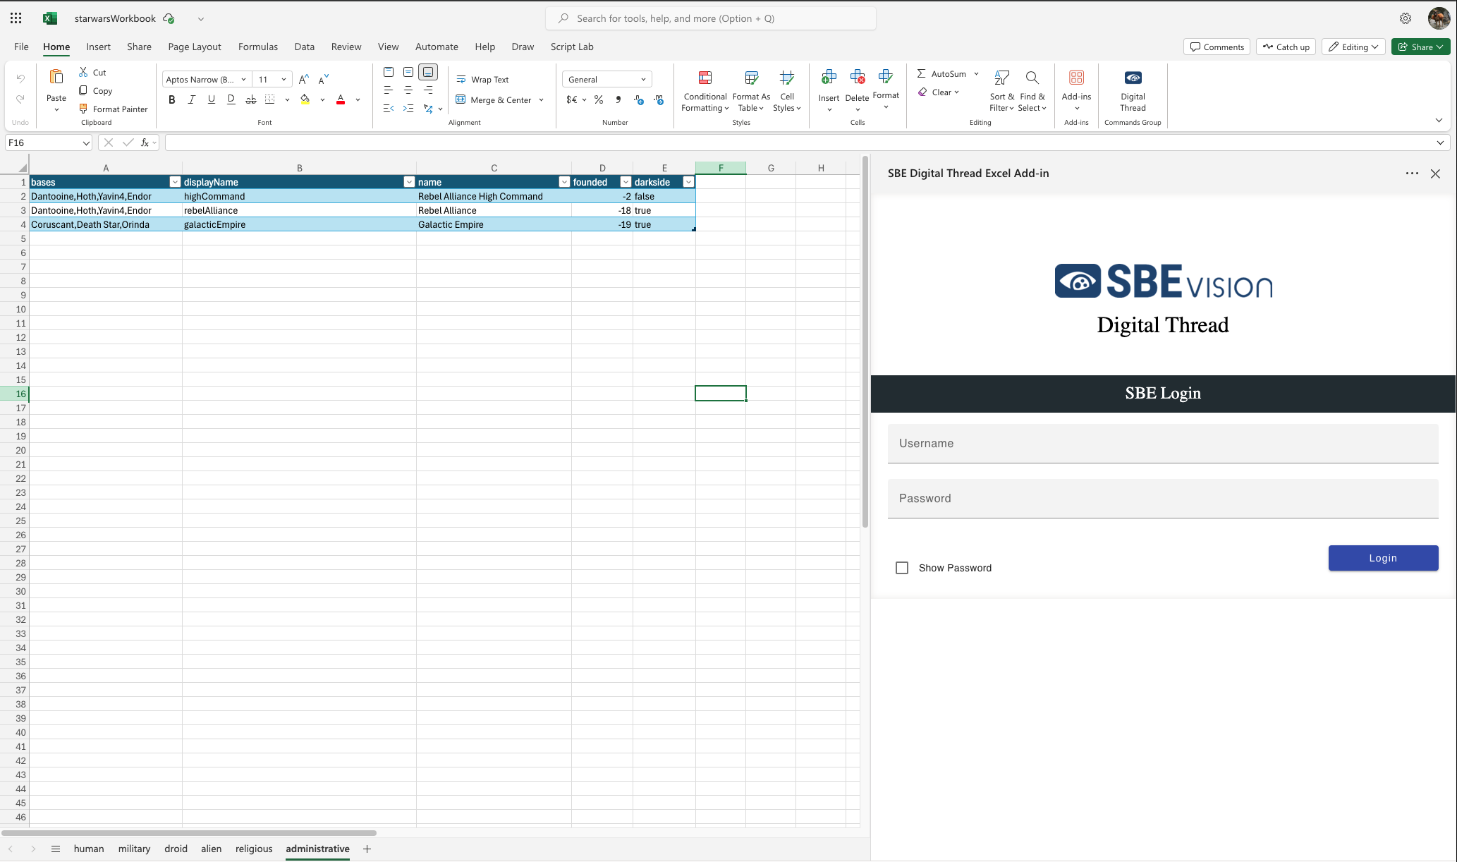Apply italic formatting
1457x862 pixels.
(x=191, y=99)
